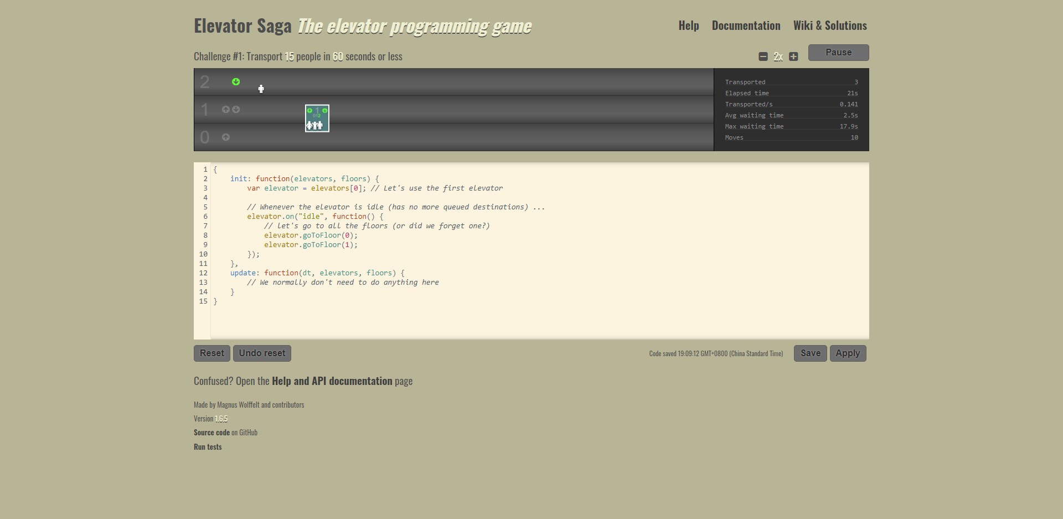This screenshot has height=519, width=1063.
Task: Click the 2x speed multiplier label
Action: click(x=778, y=56)
